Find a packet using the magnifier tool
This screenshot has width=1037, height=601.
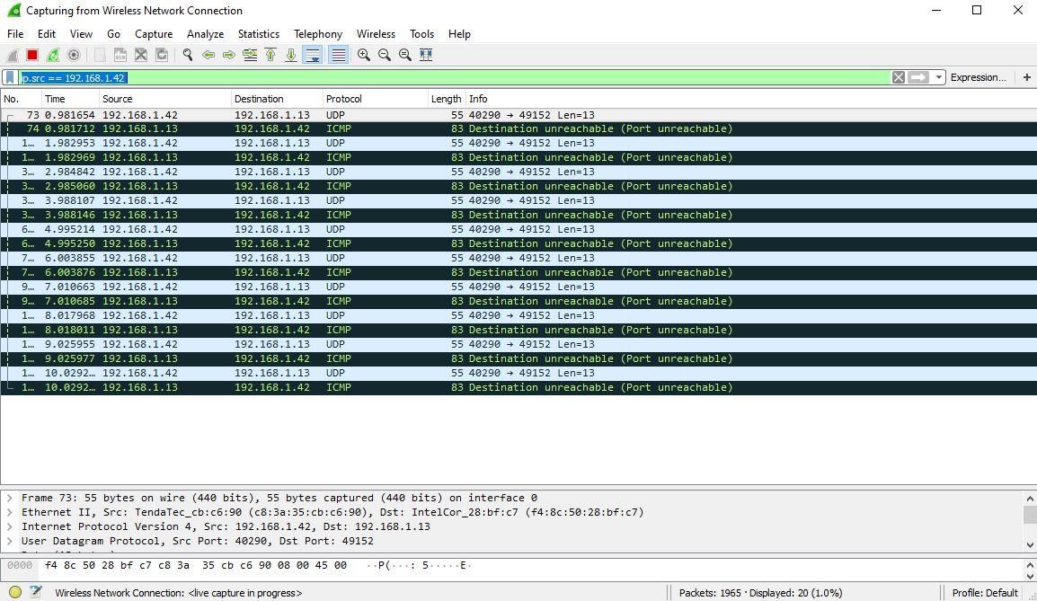(x=188, y=55)
